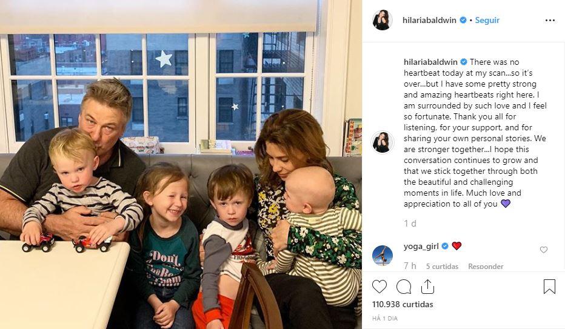The height and width of the screenshot is (329, 565).
Task: Open hilariabaldwin profile avatar in the header
Action: point(383,20)
